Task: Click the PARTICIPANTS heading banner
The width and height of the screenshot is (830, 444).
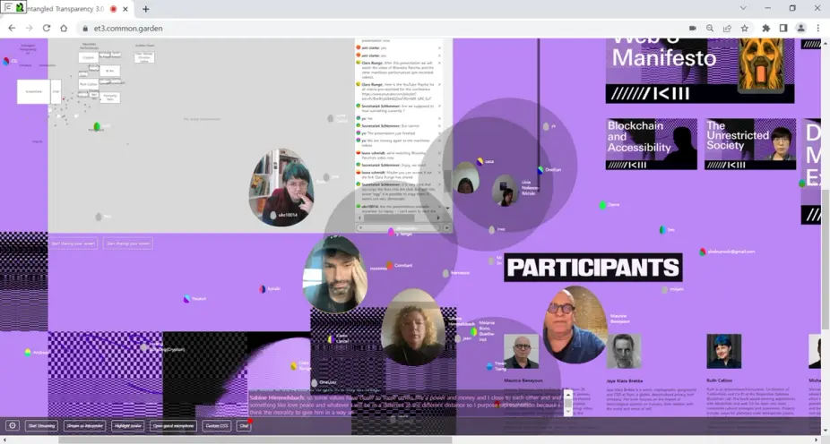Action: coord(592,268)
